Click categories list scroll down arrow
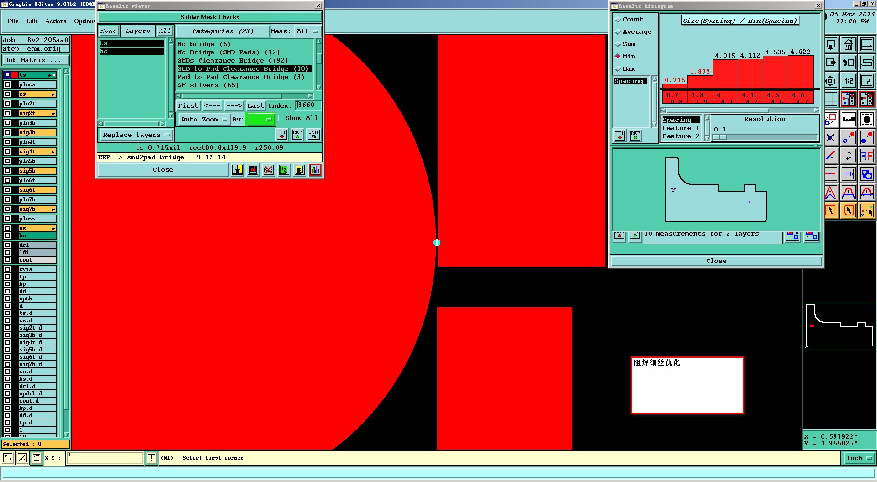The width and height of the screenshot is (877, 482). pyautogui.click(x=319, y=87)
